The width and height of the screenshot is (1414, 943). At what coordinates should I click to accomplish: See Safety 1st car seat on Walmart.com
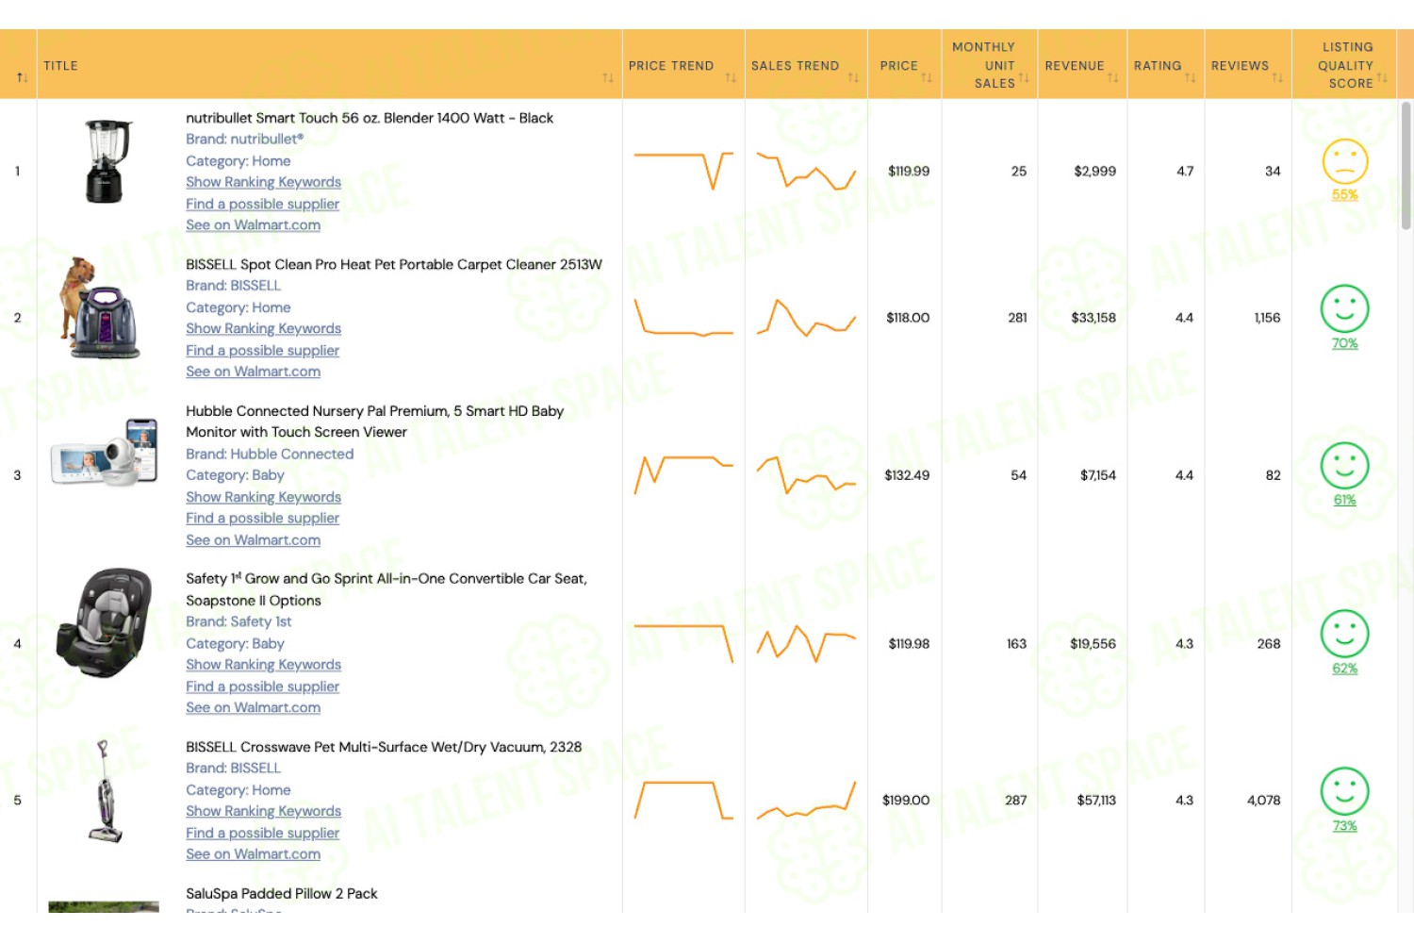coord(253,707)
